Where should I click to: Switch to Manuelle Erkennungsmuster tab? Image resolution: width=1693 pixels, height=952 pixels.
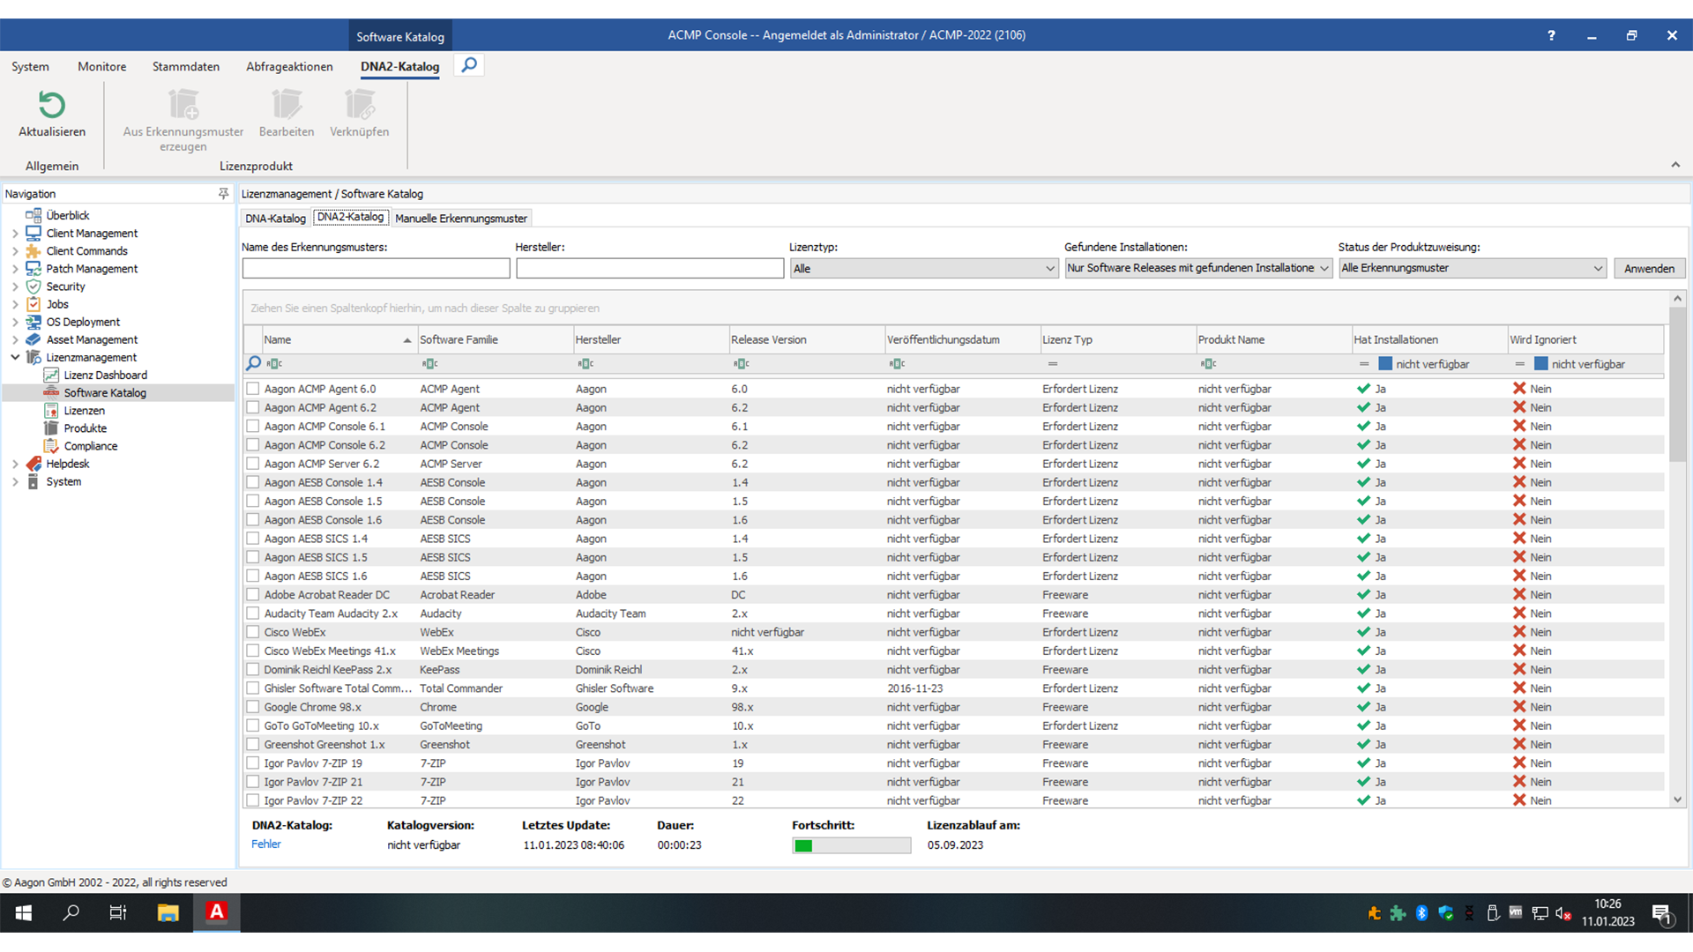[x=461, y=219]
